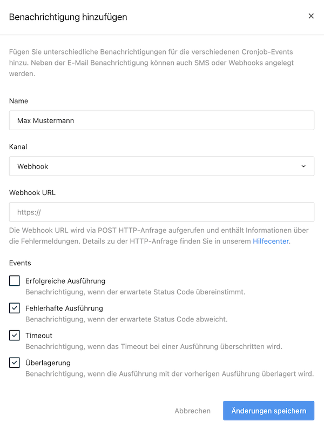Open the Kanal dropdown showing Webhook
Image resolution: width=324 pixels, height=430 pixels.
161,166
